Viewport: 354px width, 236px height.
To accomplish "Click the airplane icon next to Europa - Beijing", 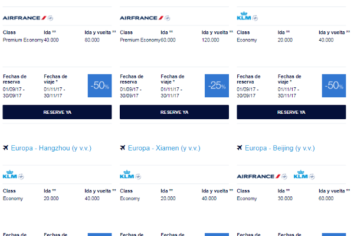I will click(x=240, y=147).
